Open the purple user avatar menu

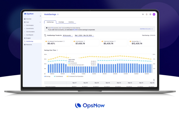(x=154, y=14)
